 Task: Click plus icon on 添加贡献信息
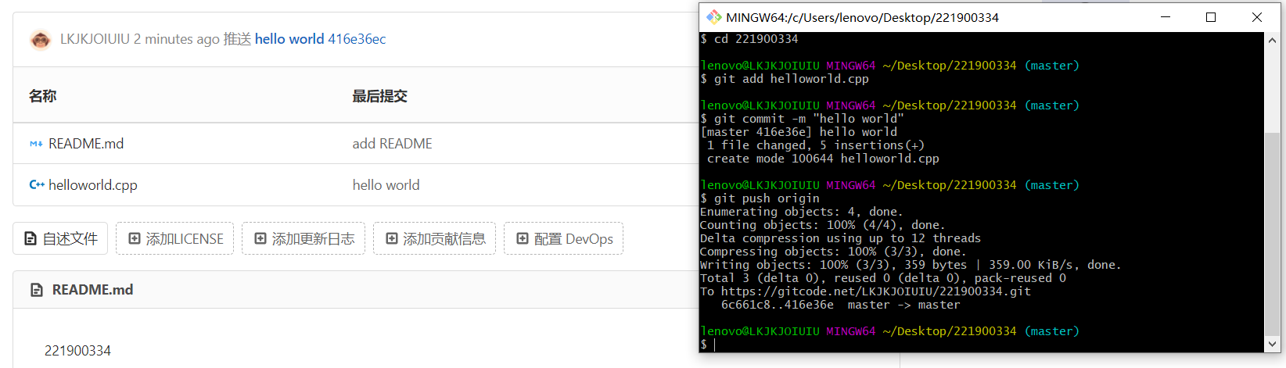392,238
